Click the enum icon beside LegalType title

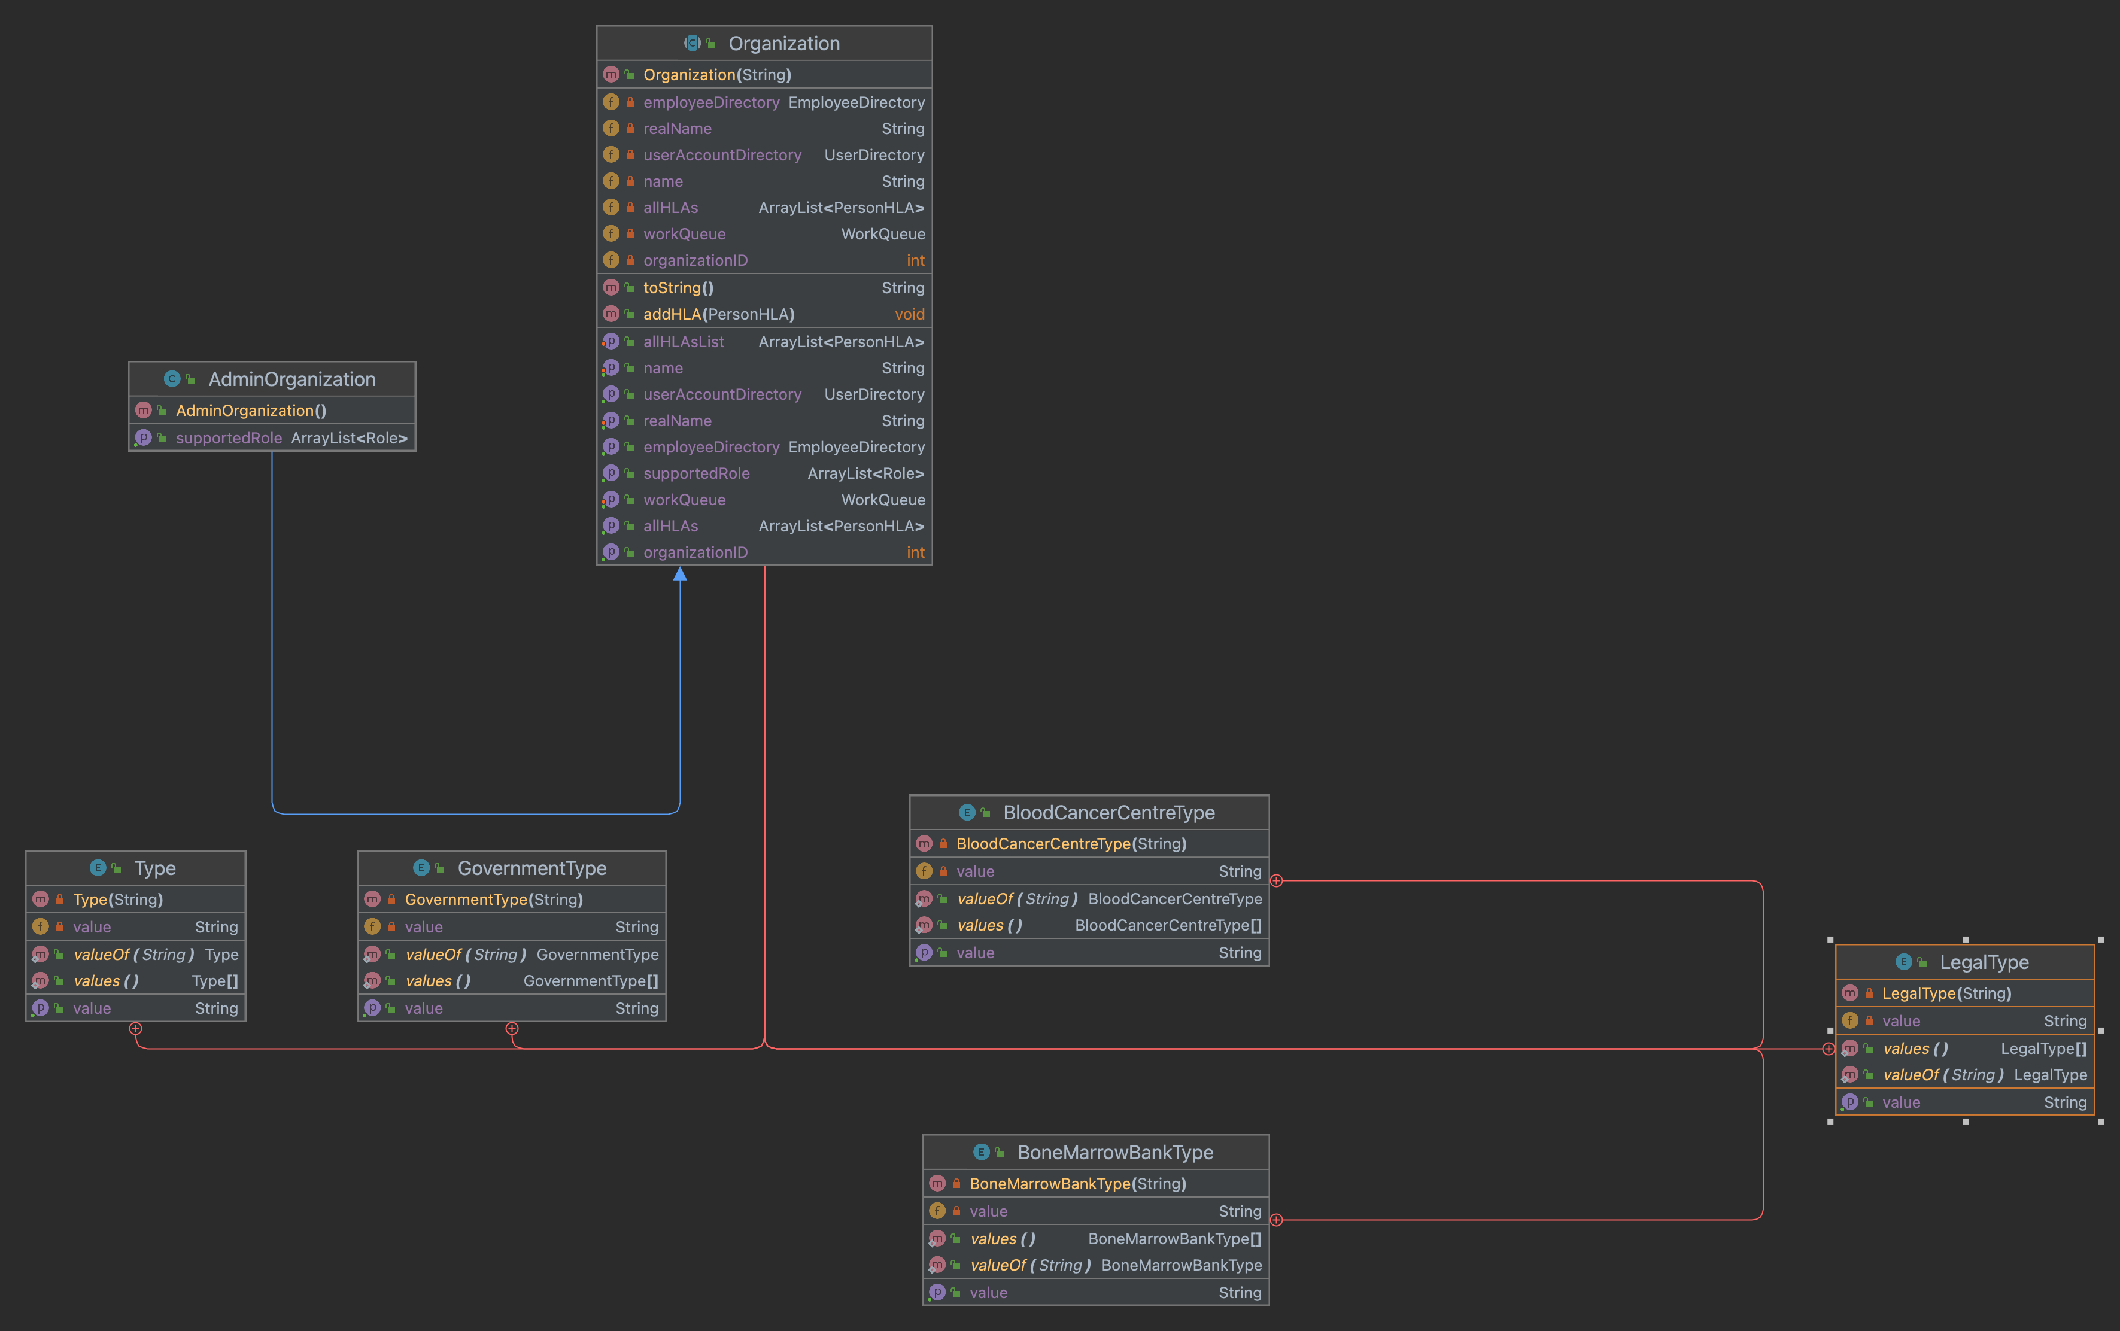tap(1903, 962)
